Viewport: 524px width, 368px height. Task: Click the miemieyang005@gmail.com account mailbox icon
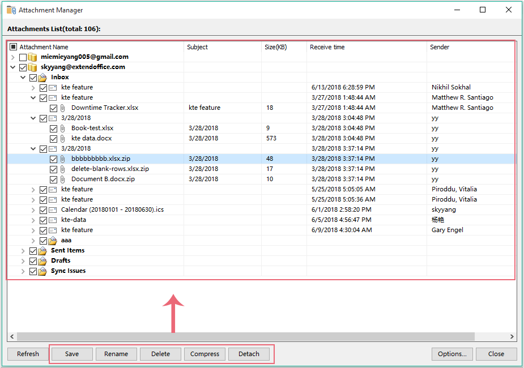coord(32,57)
